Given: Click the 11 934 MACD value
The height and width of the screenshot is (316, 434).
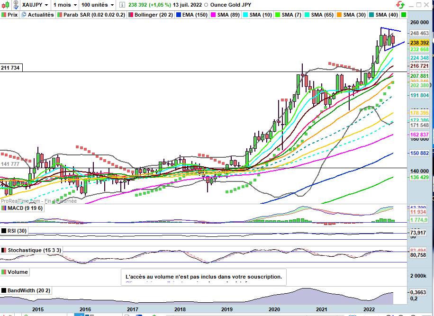Looking at the screenshot, I should point(418,212).
